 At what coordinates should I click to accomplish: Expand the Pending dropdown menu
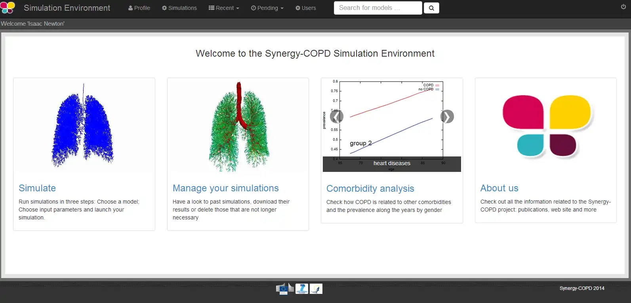pos(267,8)
